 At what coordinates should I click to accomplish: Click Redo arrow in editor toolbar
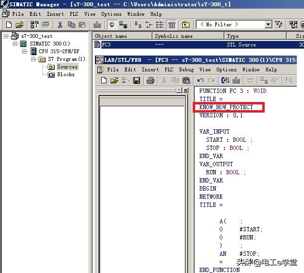click(211, 80)
